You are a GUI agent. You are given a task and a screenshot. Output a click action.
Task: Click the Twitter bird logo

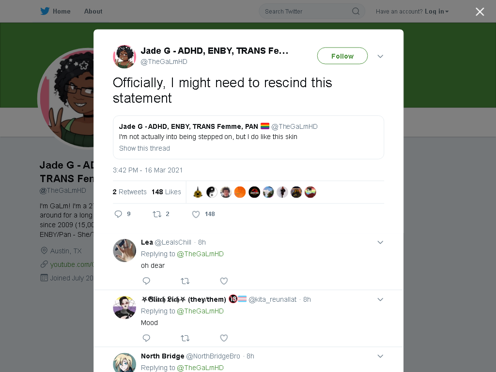point(45,11)
